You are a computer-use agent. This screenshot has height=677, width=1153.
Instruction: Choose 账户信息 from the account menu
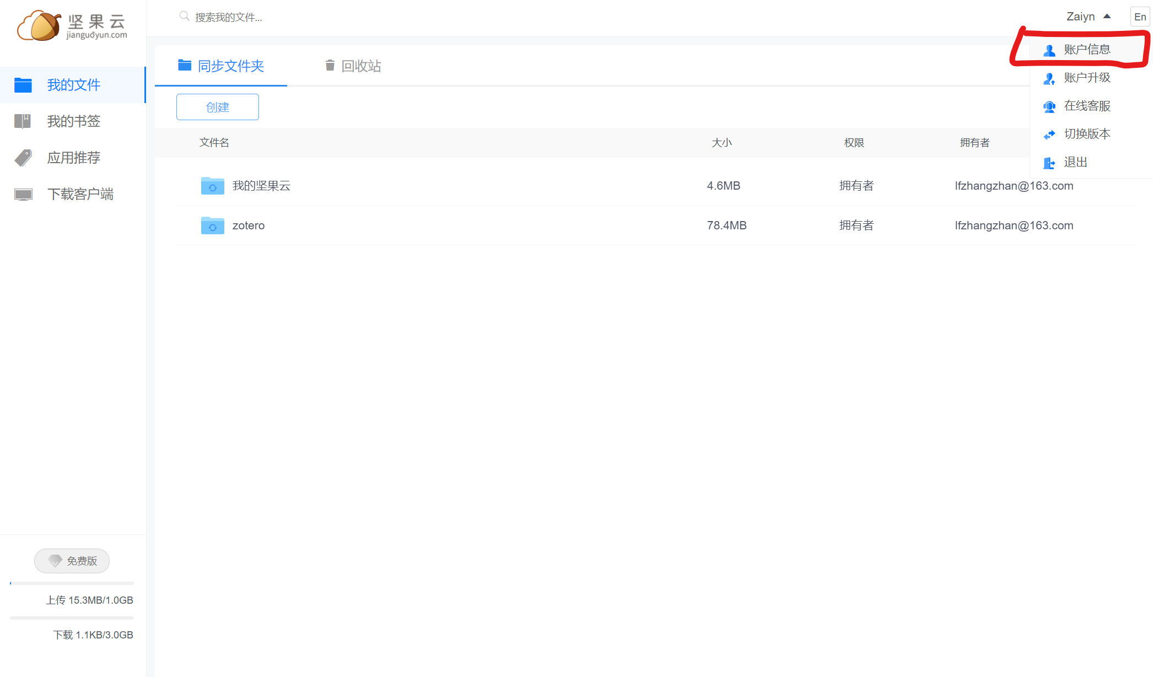pyautogui.click(x=1091, y=50)
